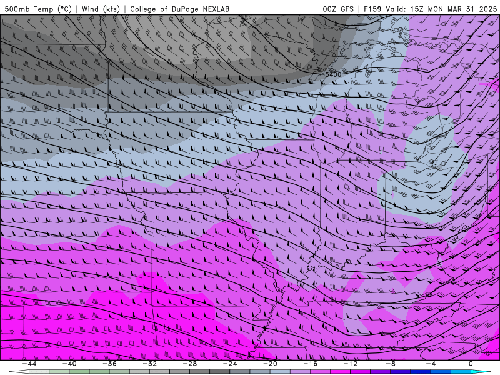Screen dimensions: 500x375
Task: Click the 'F159' forecast hour text
Action: (x=372, y=9)
